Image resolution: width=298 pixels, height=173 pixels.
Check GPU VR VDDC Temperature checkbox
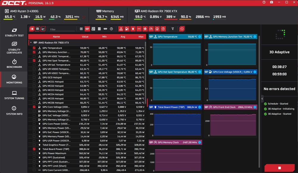pos(34,56)
